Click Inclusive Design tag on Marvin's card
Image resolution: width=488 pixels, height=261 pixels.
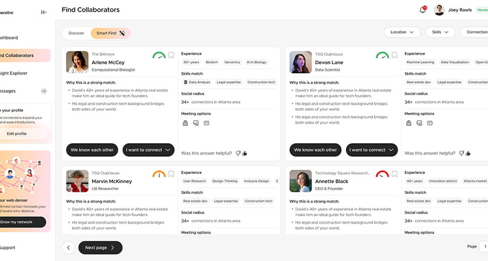[257, 181]
